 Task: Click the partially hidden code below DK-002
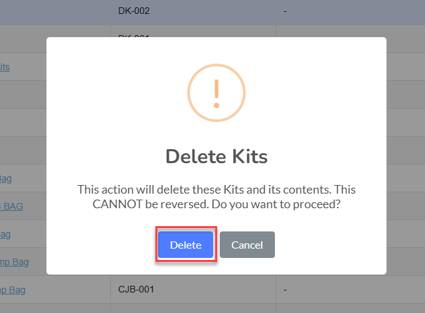point(134,35)
